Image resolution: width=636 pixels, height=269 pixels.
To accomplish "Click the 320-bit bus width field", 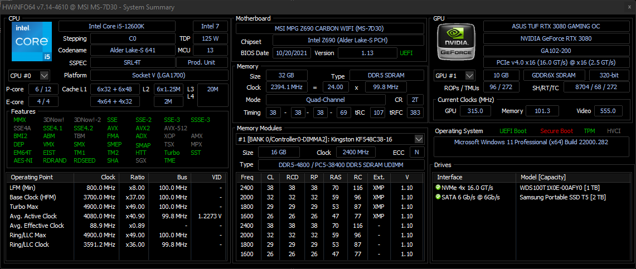I will tap(609, 75).
